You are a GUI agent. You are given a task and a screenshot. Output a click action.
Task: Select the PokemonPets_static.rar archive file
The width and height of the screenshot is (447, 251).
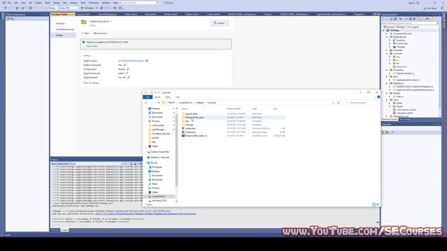[196, 136]
